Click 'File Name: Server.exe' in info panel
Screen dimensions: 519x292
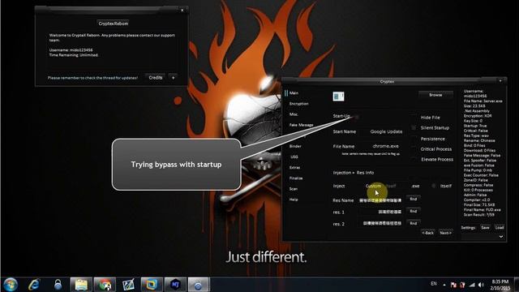[483, 101]
